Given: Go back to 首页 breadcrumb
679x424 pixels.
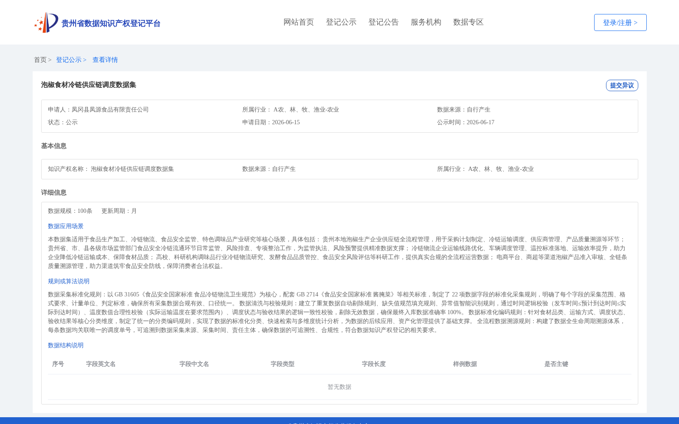Looking at the screenshot, I should pos(40,60).
